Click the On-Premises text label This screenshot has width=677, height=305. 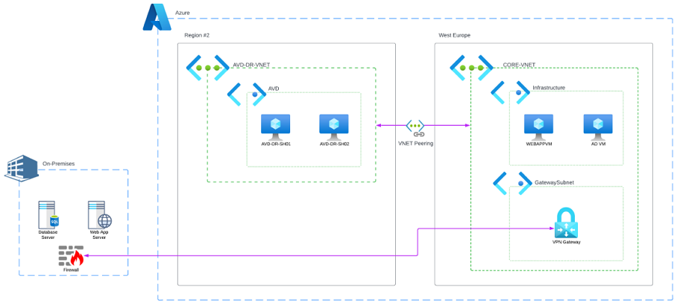[58, 164]
